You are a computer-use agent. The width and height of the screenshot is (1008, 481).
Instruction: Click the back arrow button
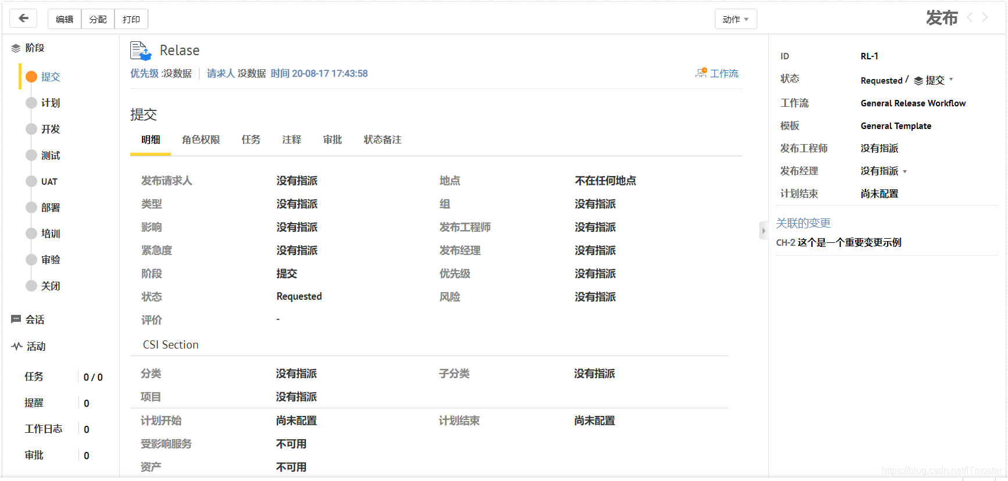tap(23, 19)
